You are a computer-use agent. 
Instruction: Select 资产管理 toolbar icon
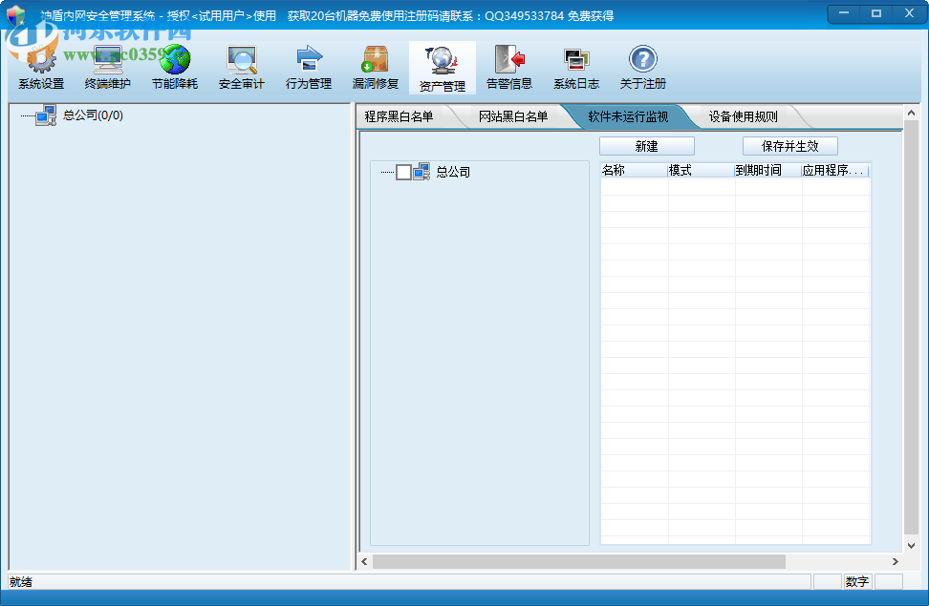(442, 68)
